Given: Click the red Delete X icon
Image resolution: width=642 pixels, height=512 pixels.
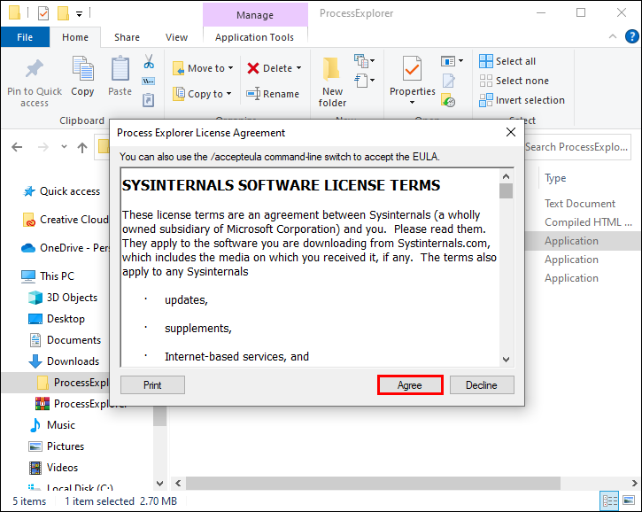Looking at the screenshot, I should click(253, 68).
